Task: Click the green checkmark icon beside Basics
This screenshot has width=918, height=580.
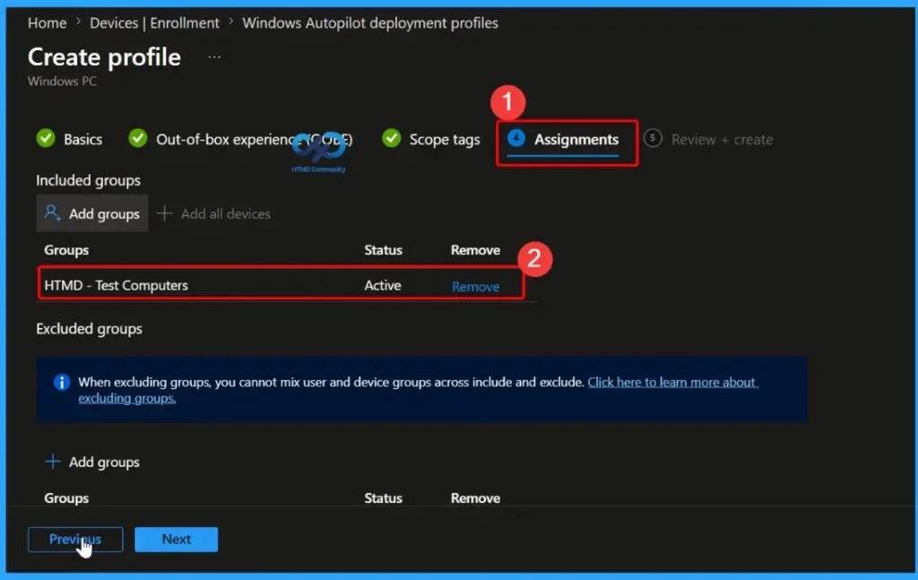Action: pyautogui.click(x=46, y=138)
